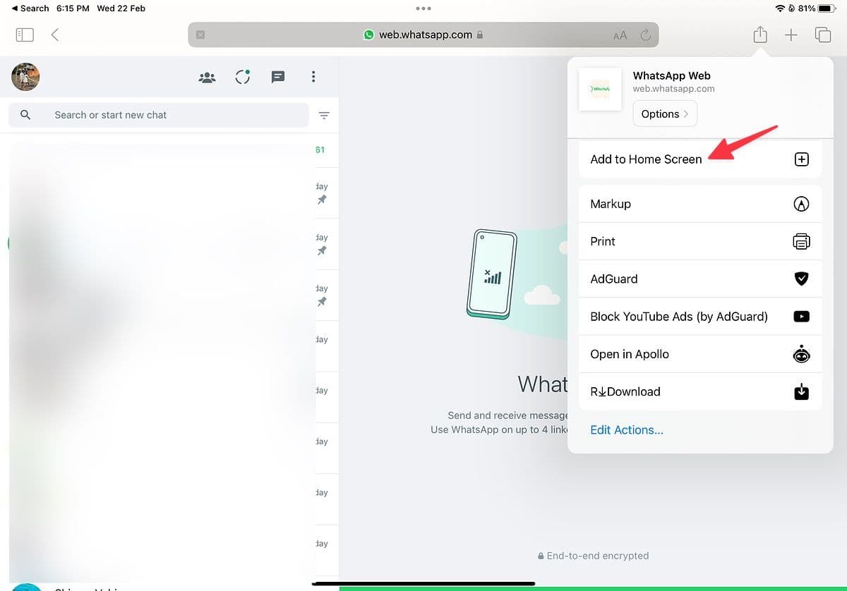Open the Share icon in Safari toolbar
Image resolution: width=847 pixels, height=591 pixels.
coord(759,34)
